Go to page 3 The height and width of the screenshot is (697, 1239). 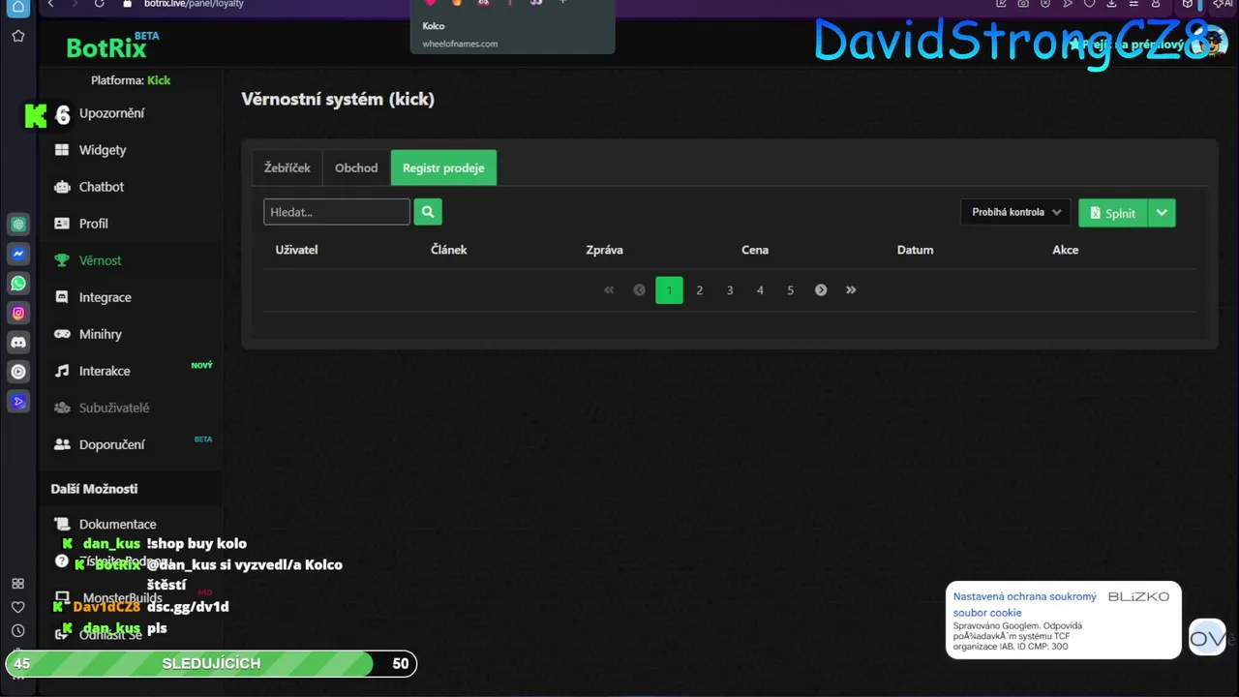point(730,290)
